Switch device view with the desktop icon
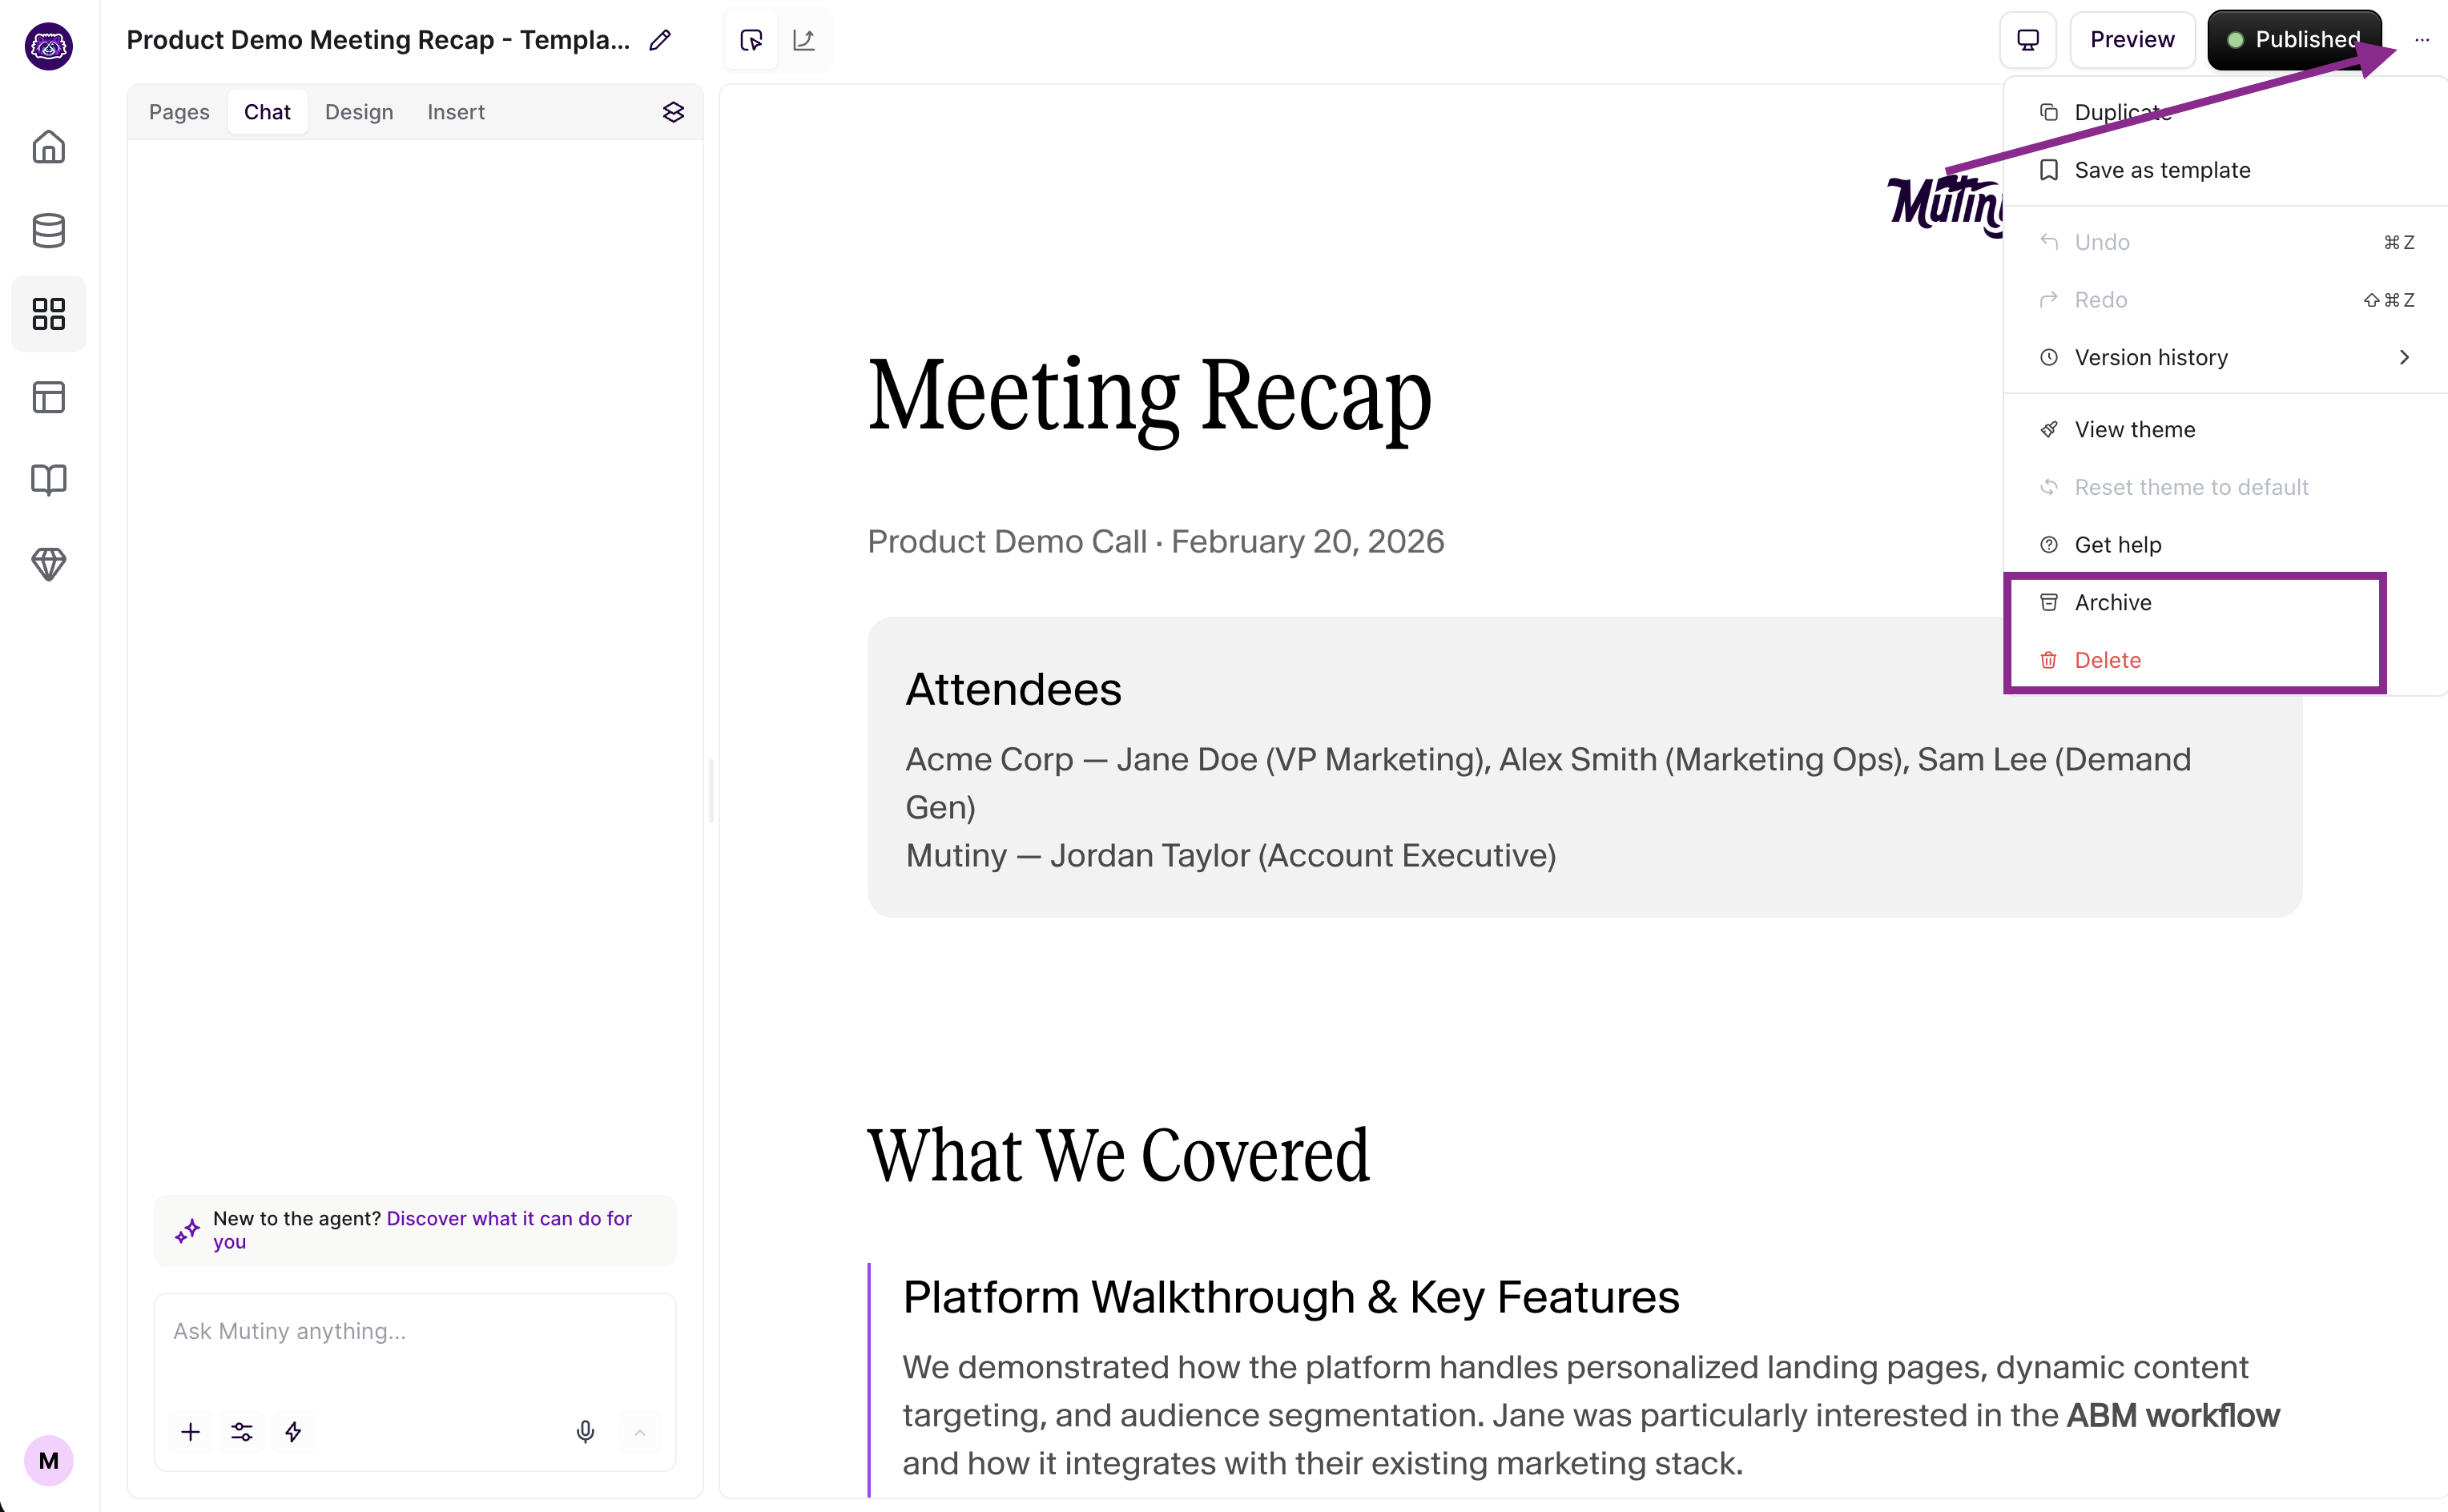 [2028, 40]
